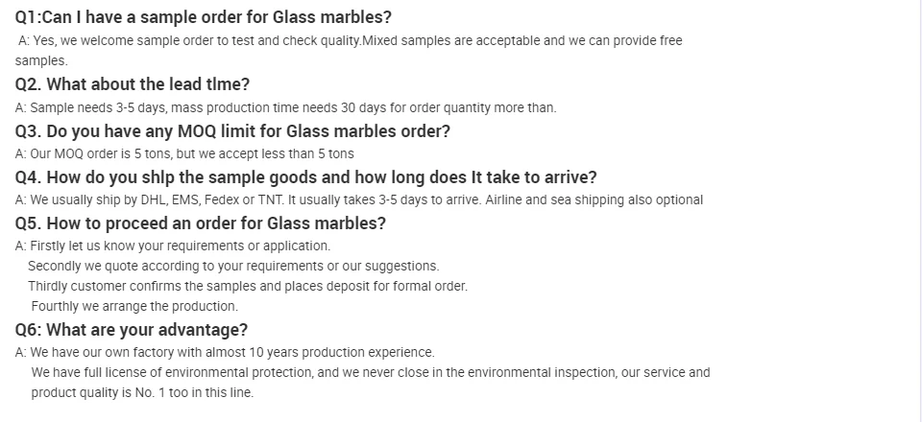
Task: Click the "Fourthly we arrange the production" line
Action: 134,306
